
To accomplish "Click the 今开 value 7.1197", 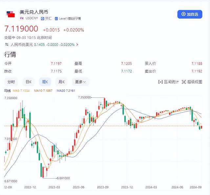I will 56,64.
